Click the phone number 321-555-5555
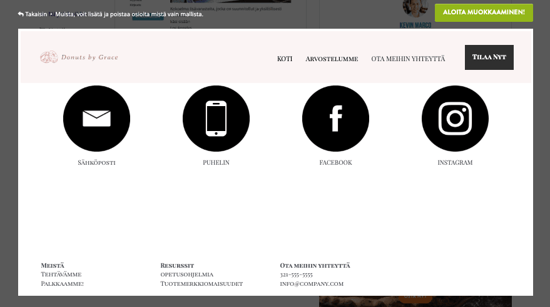Screen dimensions: 550x307 click(296, 275)
